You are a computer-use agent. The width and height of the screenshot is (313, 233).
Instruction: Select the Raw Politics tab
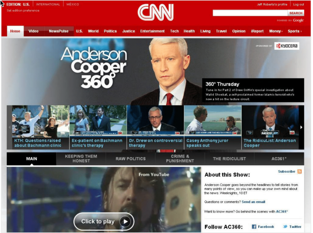(x=131, y=159)
